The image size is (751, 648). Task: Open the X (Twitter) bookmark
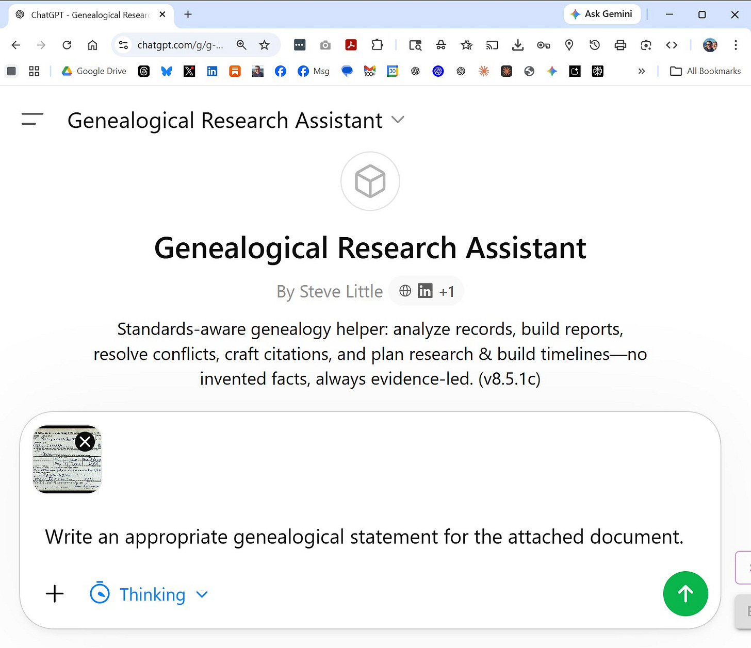coord(189,71)
